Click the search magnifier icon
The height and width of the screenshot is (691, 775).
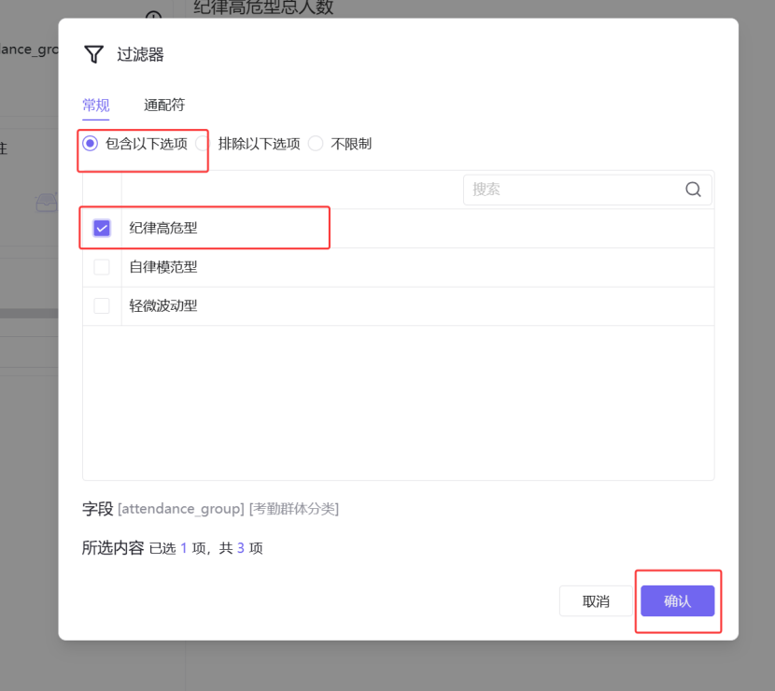click(x=693, y=190)
